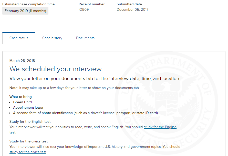Click the Study for the English test heading
The width and height of the screenshot is (228, 156).
tap(30, 122)
